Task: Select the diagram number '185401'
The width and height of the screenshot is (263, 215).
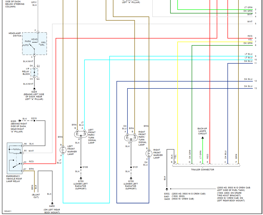Action: click(8, 211)
